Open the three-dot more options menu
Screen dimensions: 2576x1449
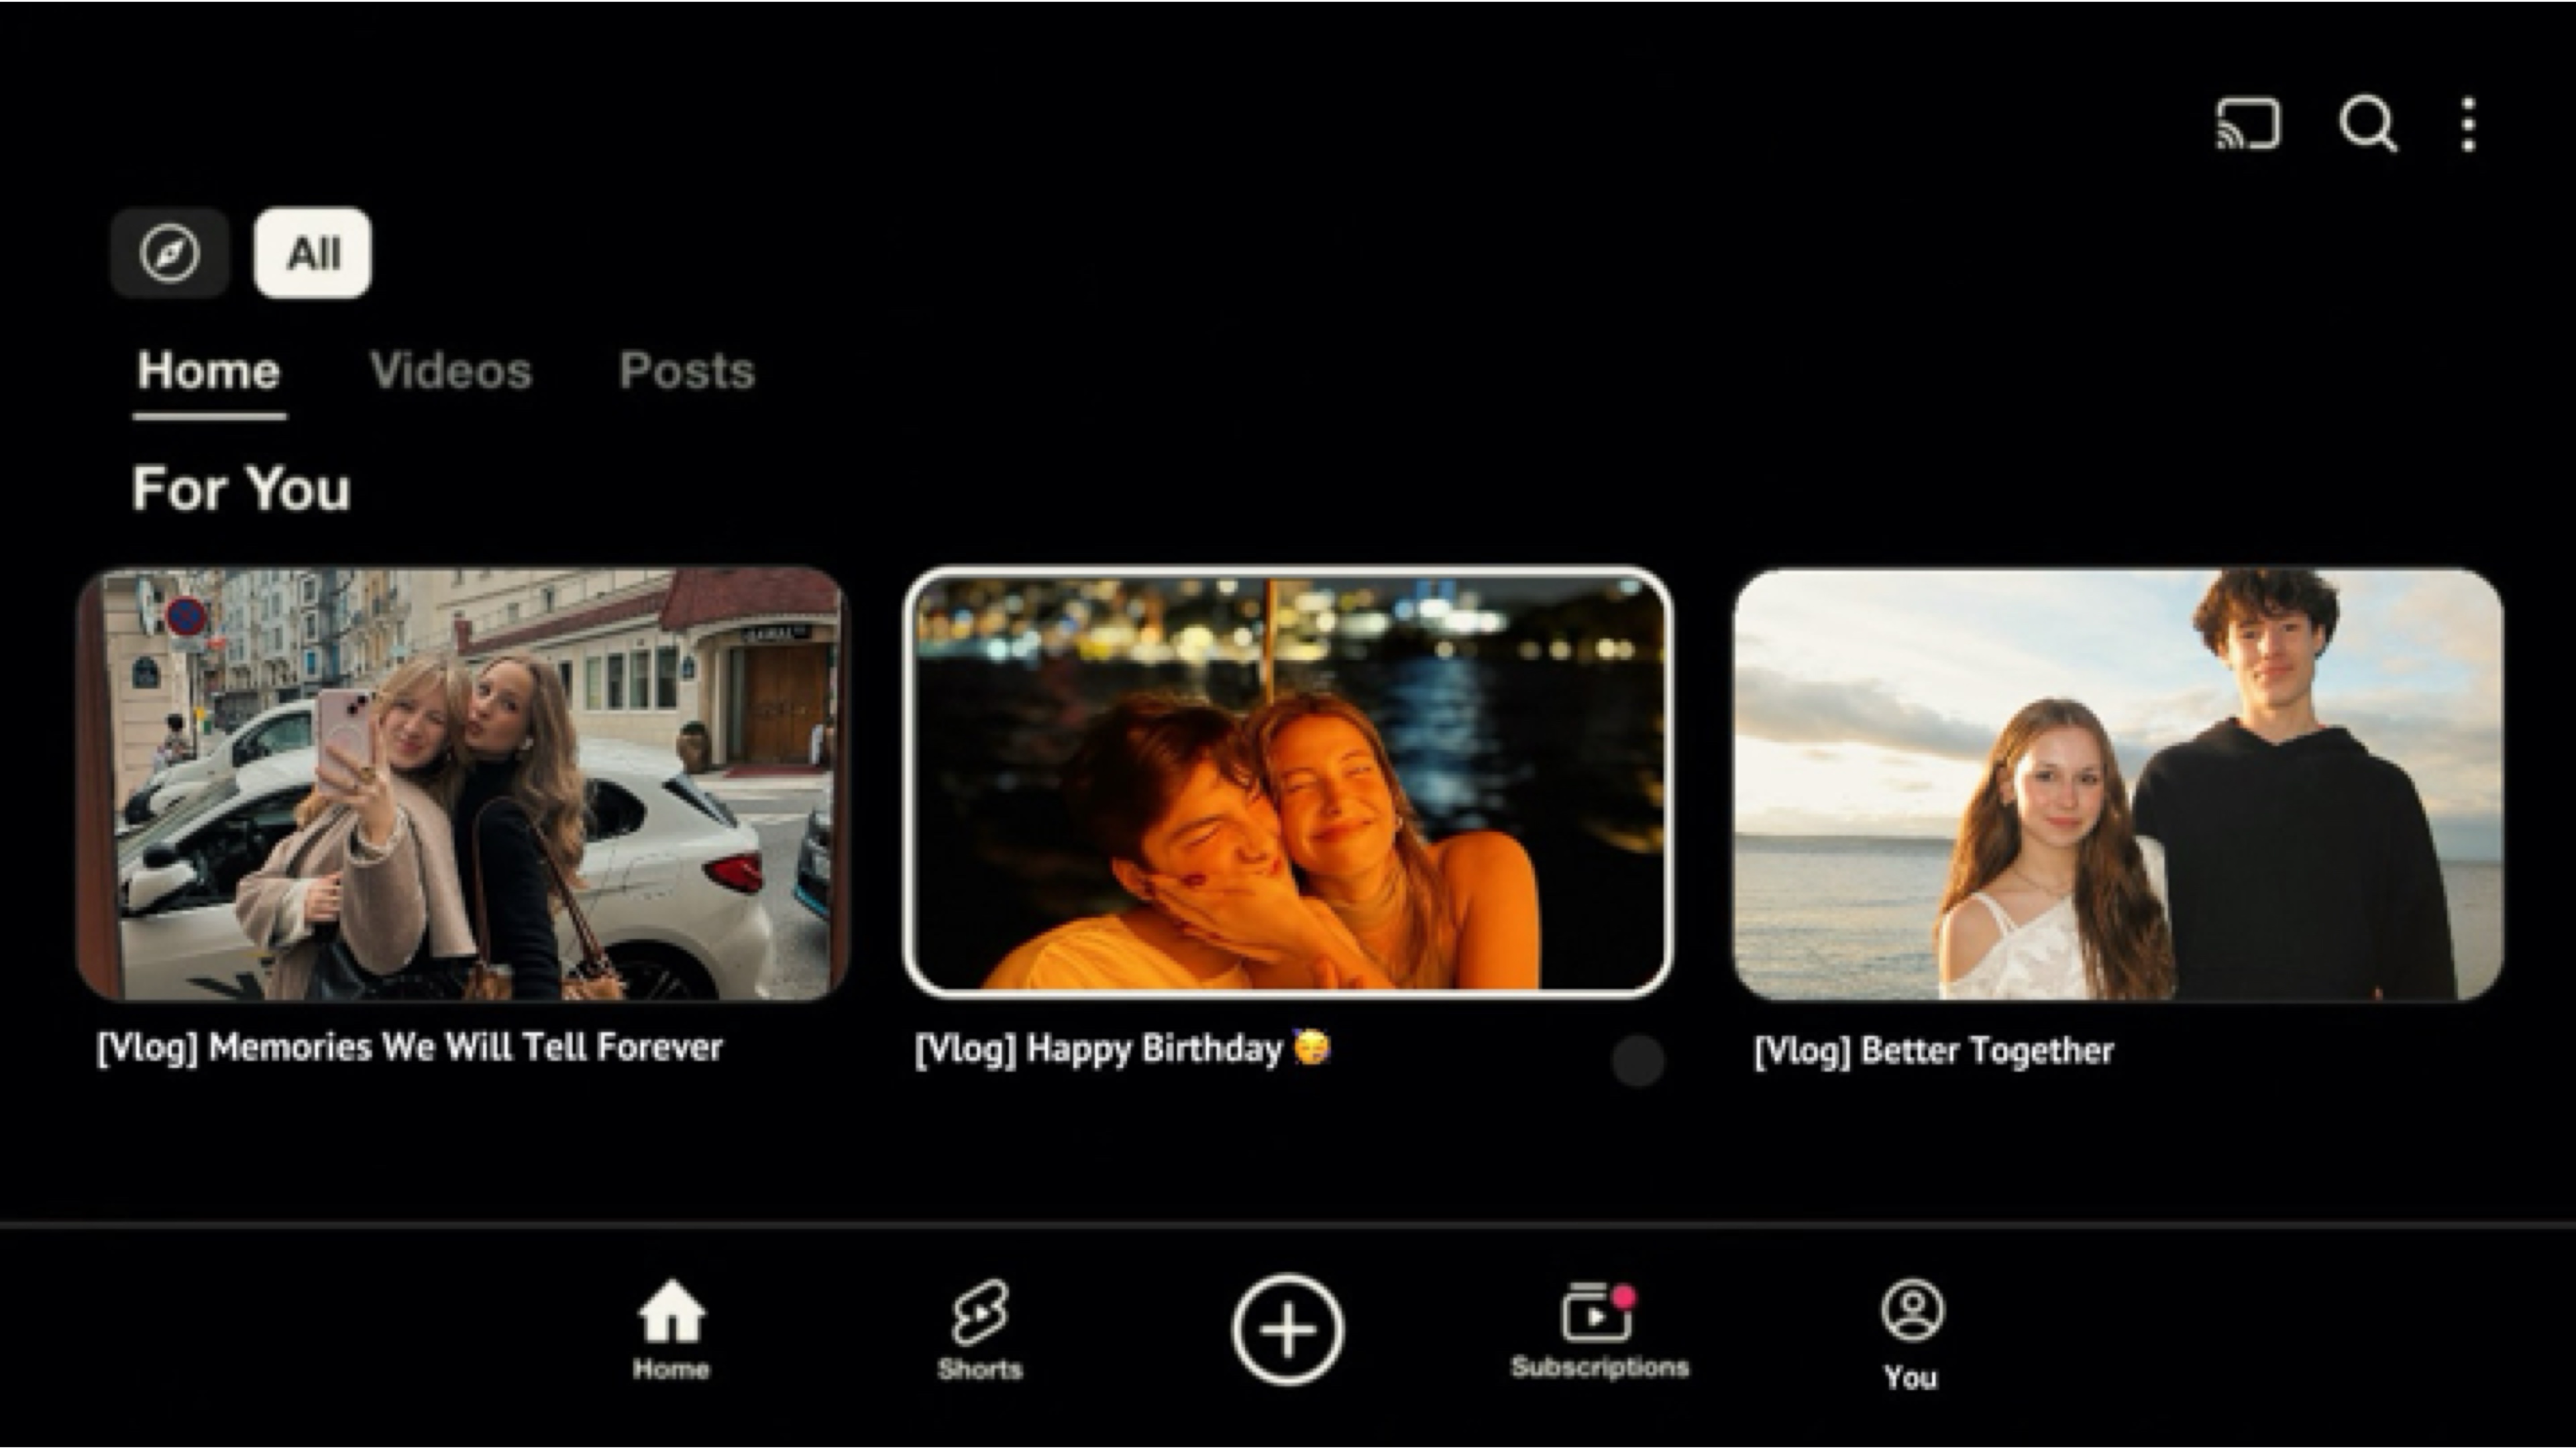click(x=2468, y=125)
